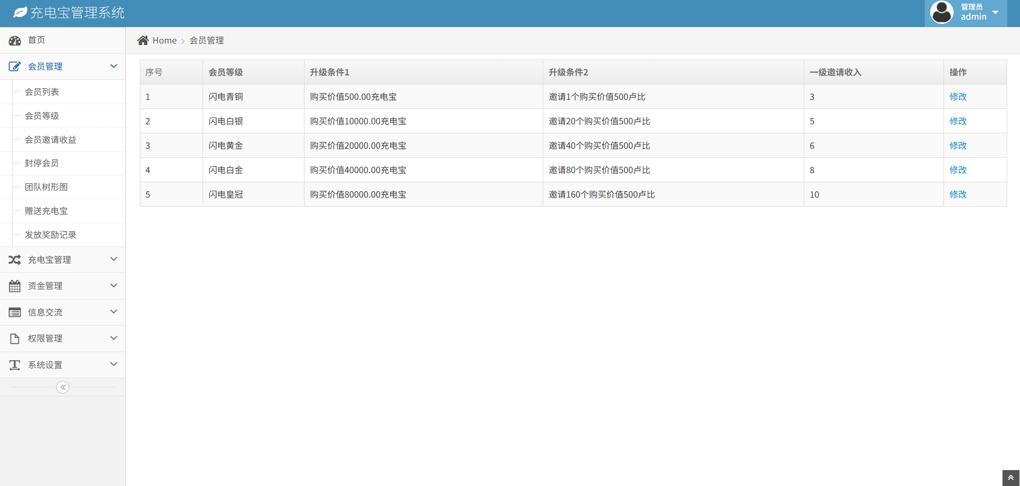Click the text icon beside 系统设置
The image size is (1020, 486).
[15, 365]
